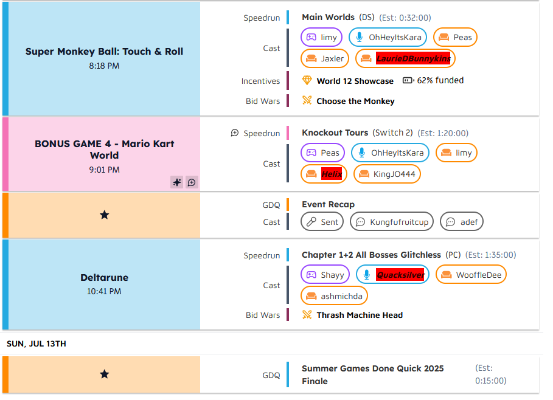The image size is (553, 400).
Task: Click the Event Recap title
Action: [328, 204]
